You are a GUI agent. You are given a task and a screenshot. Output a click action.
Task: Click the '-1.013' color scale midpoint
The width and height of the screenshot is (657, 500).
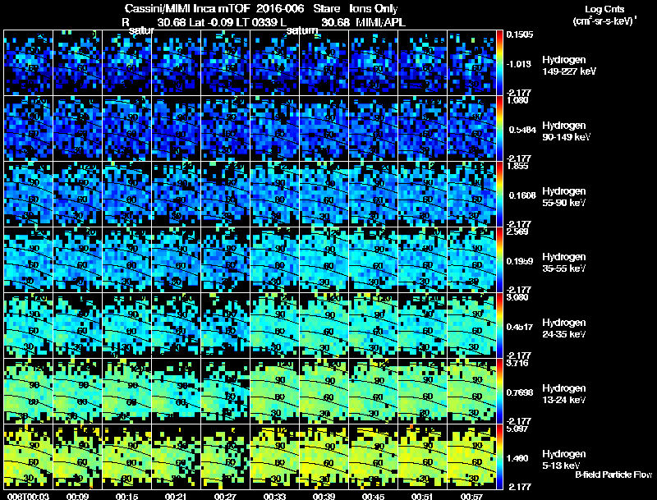tap(519, 64)
